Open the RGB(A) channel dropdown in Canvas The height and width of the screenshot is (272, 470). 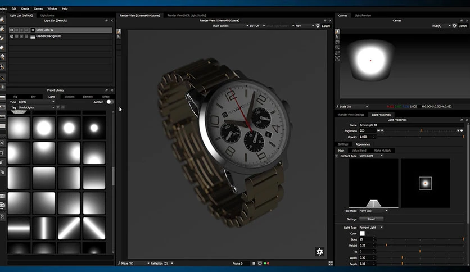(441, 26)
